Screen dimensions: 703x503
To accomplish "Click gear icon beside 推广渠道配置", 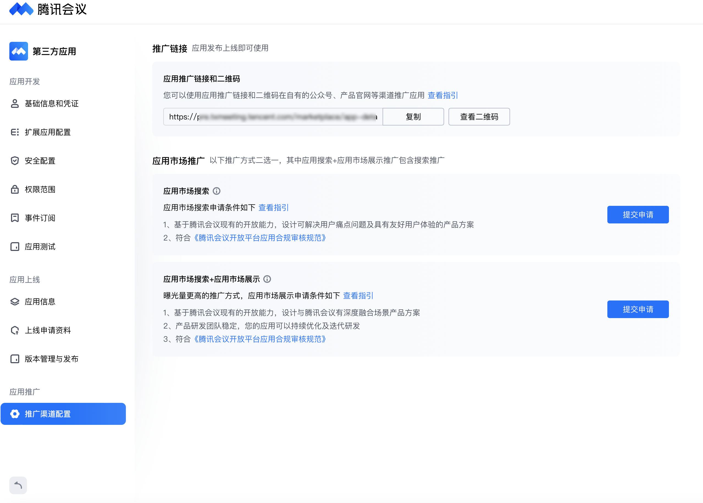I will pyautogui.click(x=15, y=414).
